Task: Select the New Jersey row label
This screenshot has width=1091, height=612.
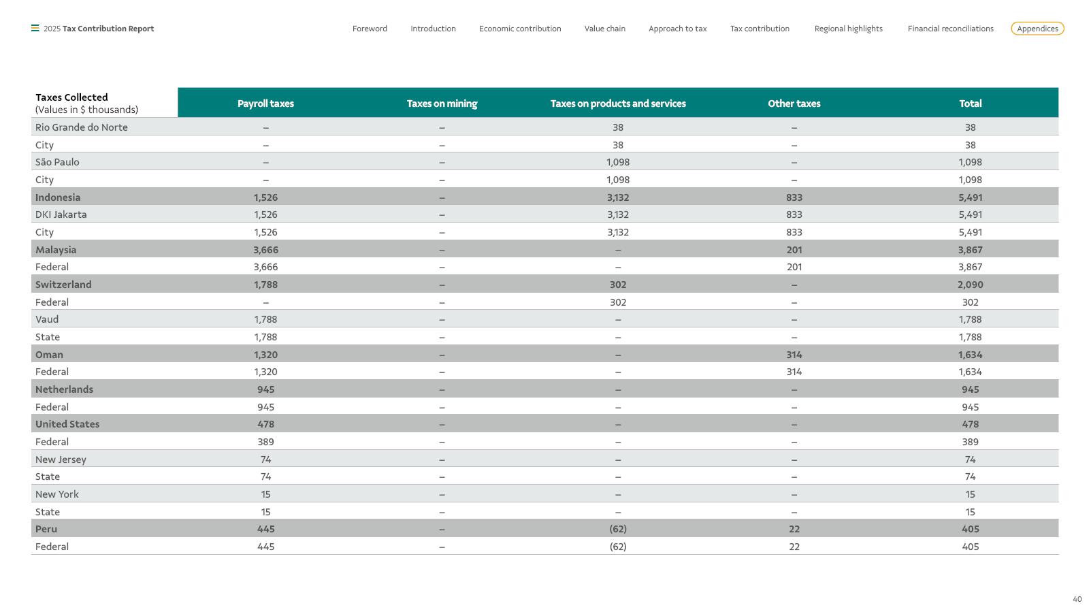Action: pos(61,460)
